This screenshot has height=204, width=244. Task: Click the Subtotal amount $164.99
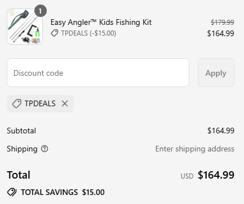pos(221,131)
